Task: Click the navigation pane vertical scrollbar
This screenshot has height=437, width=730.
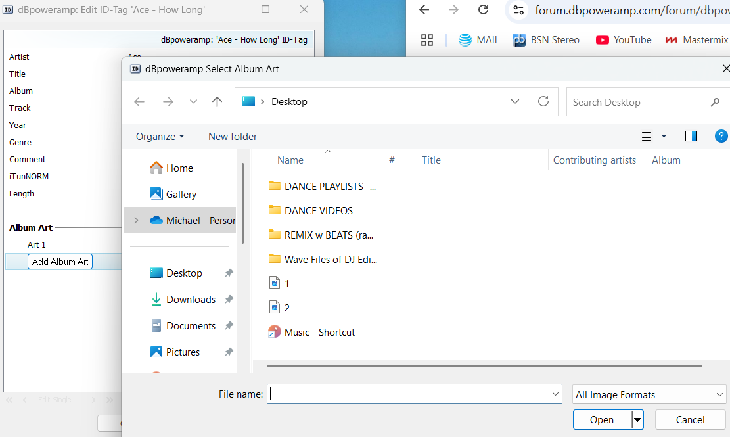Action: point(242,203)
